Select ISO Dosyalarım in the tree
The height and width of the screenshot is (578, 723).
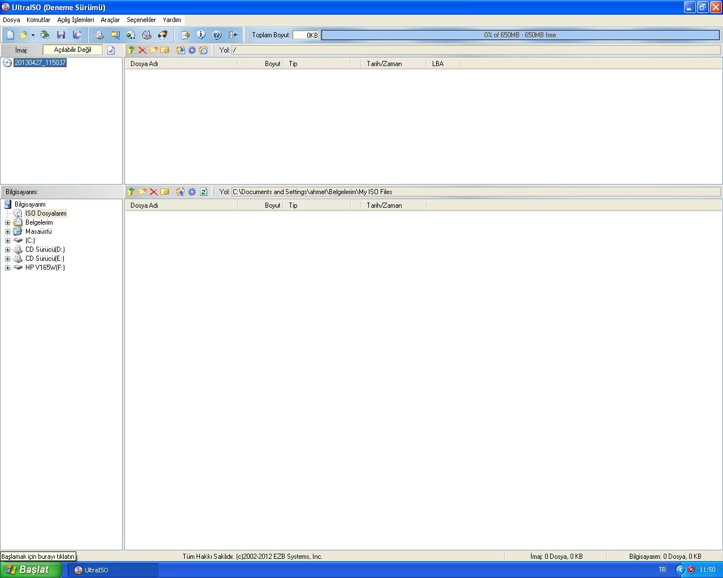(46, 213)
